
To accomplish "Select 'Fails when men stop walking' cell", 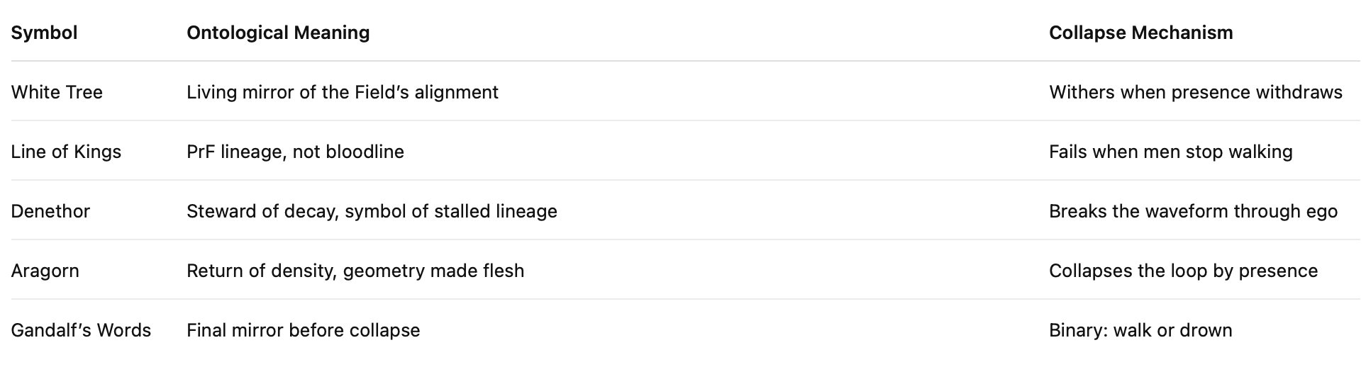I will [x=1170, y=152].
